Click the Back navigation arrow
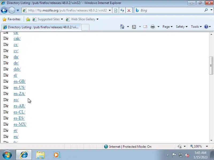Viewport: 214px width, 160px height. point(4,10)
